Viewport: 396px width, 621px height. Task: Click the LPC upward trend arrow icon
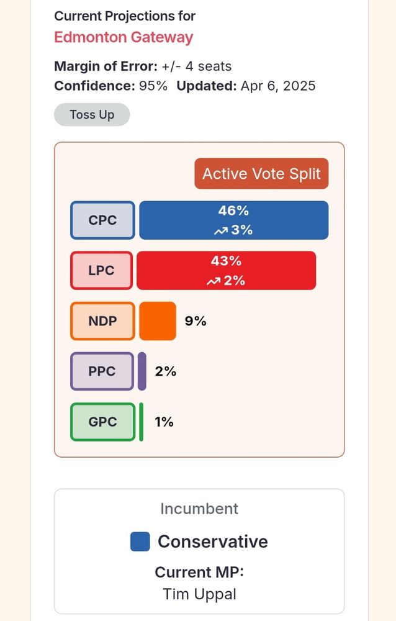(213, 281)
